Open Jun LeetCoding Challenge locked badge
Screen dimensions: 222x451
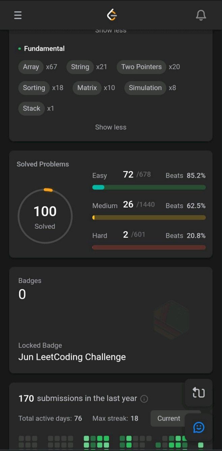(x=72, y=357)
